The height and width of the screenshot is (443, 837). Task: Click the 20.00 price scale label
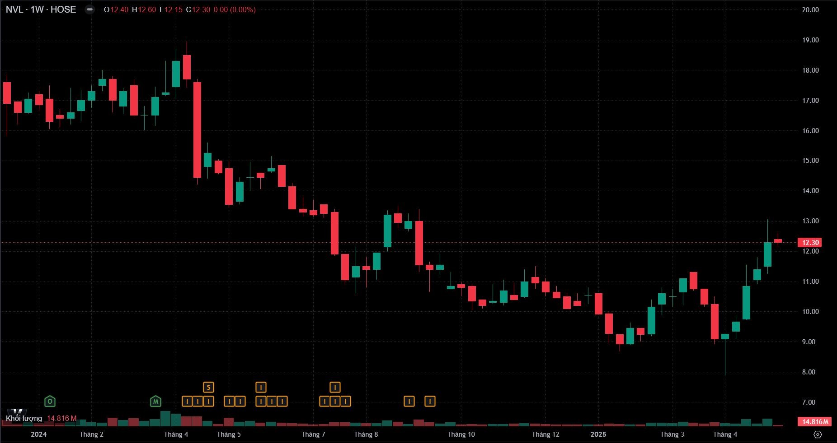(810, 10)
